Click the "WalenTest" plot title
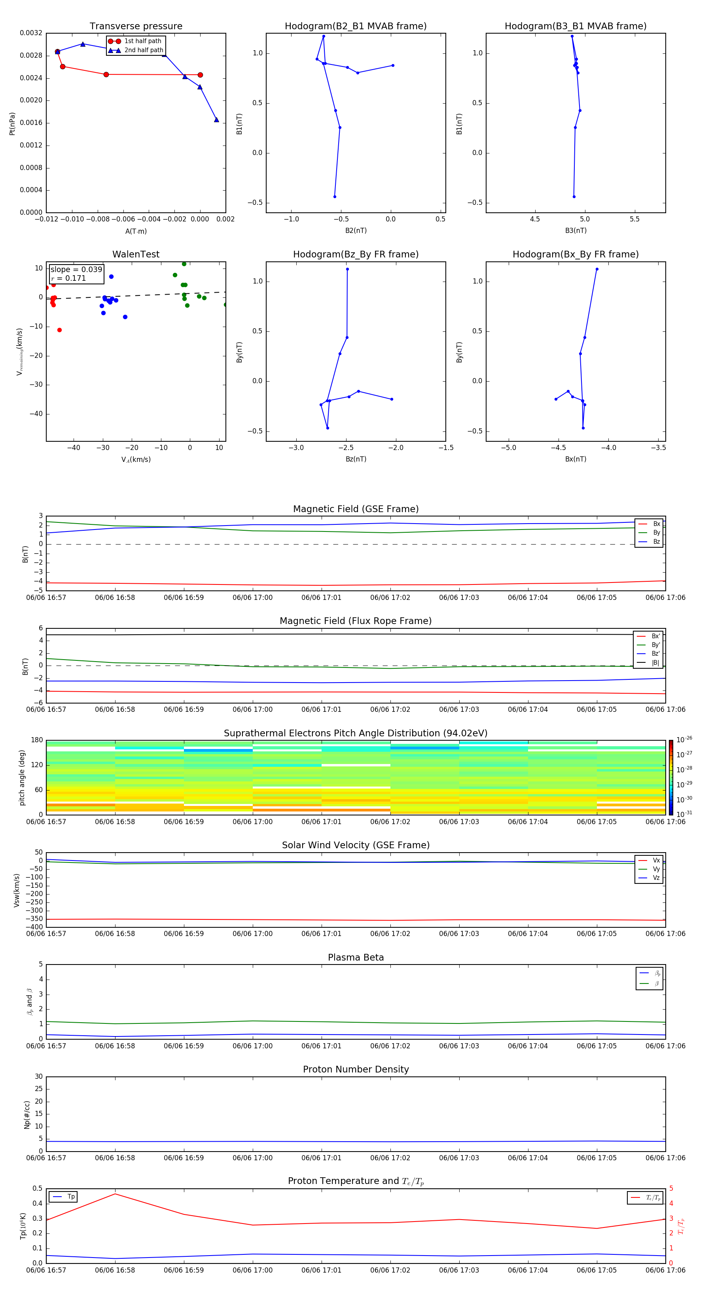Image resolution: width=712 pixels, height=1305 pixels. (x=136, y=254)
